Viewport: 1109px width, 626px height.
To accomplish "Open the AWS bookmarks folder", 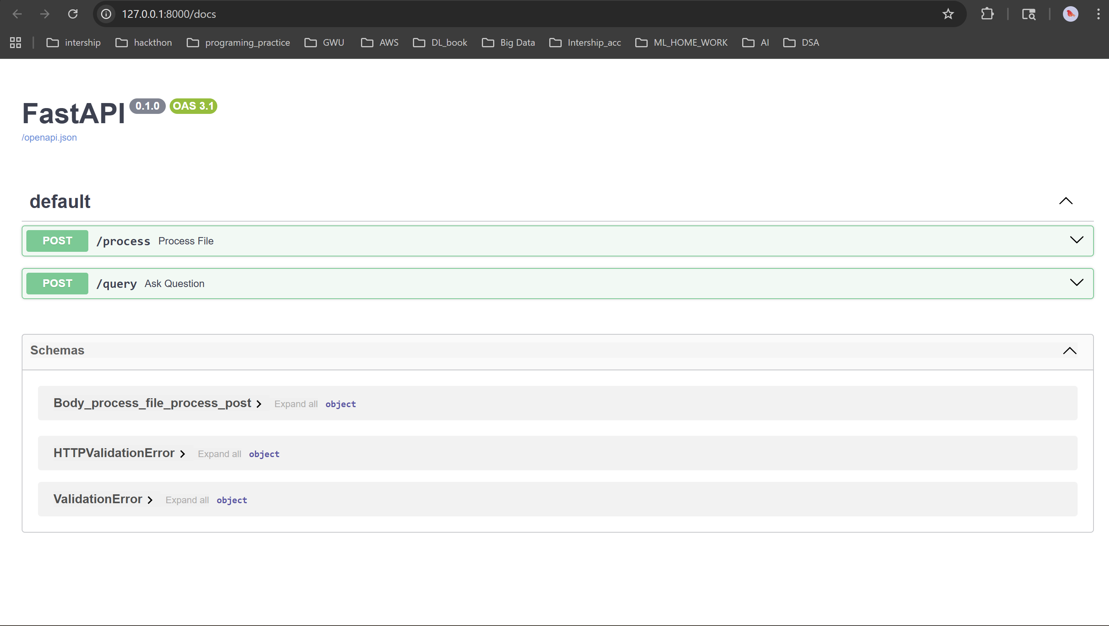I will point(380,42).
